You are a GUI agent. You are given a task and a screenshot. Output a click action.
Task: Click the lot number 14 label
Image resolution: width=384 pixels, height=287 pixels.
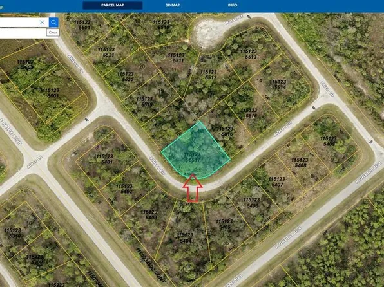pos(259,80)
